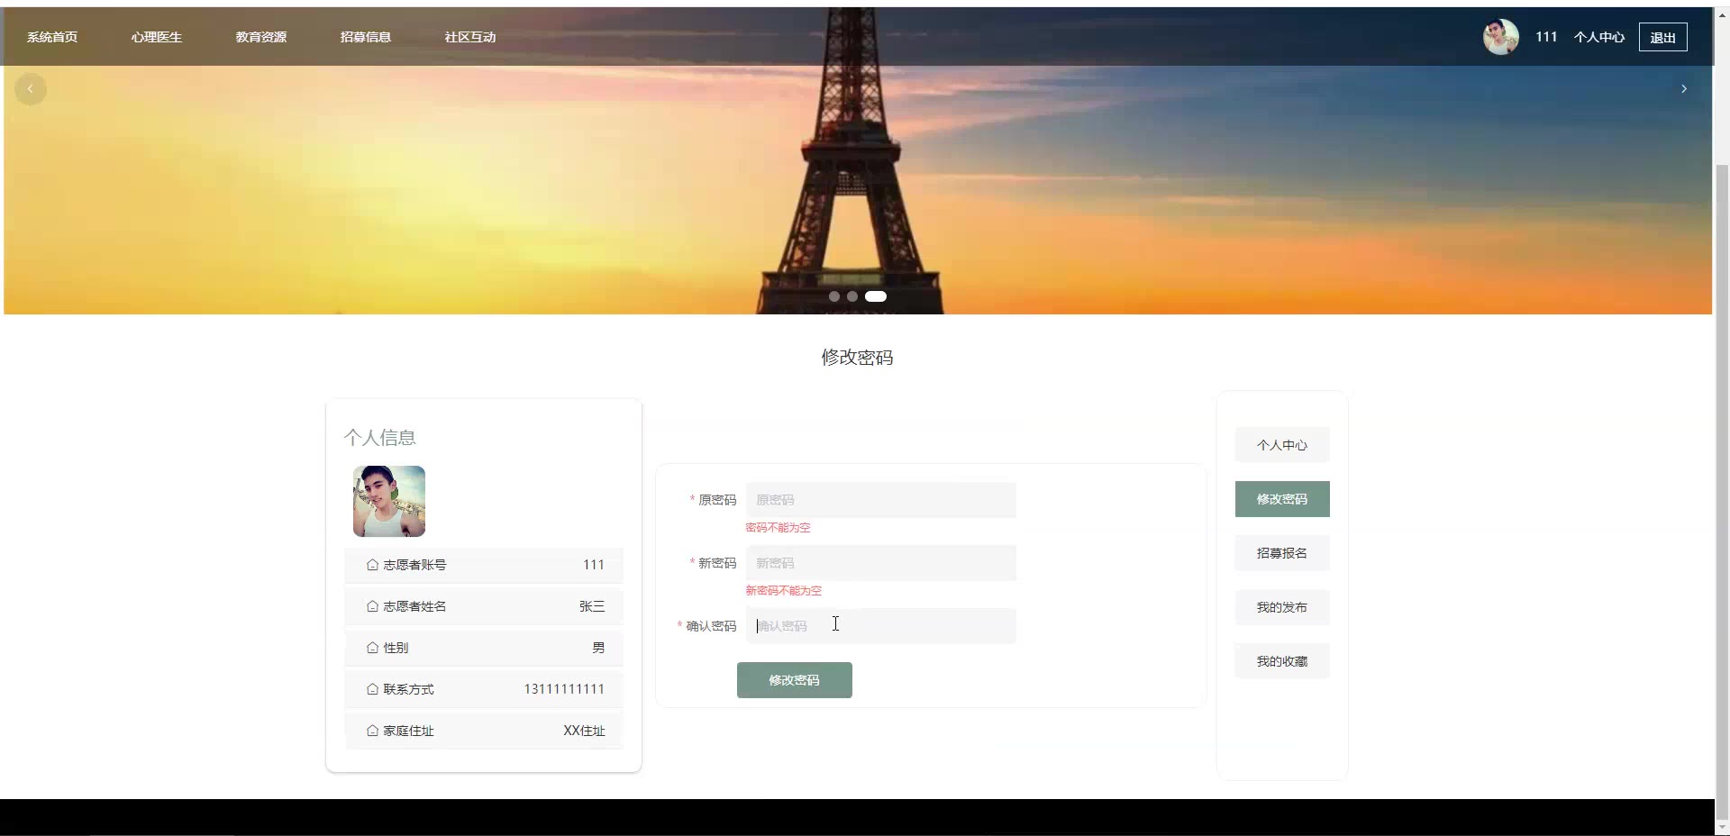Go to previous banner slide
This screenshot has width=1730, height=836.
31,88
